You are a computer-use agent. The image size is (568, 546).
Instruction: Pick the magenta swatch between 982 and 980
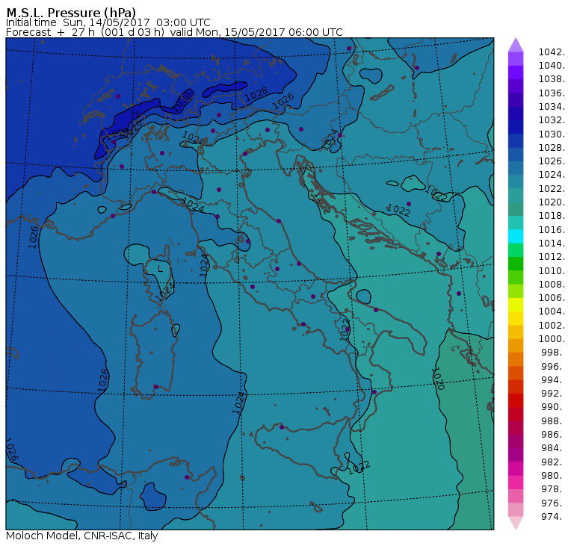point(516,468)
